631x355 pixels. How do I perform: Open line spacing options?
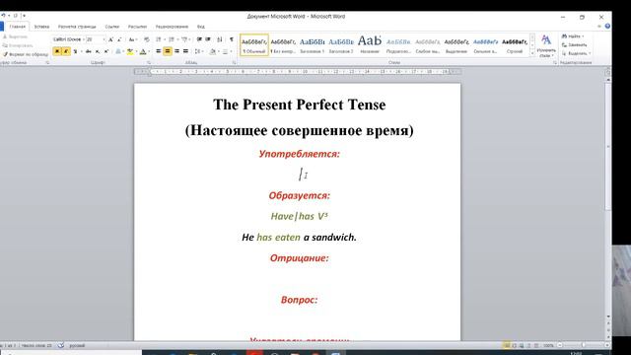pos(197,51)
